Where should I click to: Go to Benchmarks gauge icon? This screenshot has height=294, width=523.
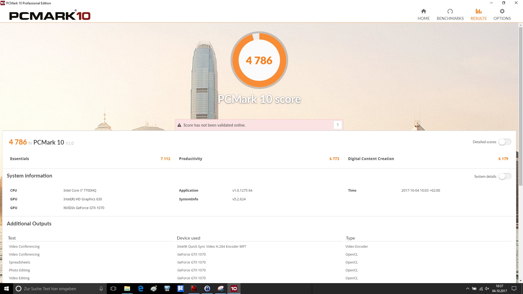[x=450, y=11]
